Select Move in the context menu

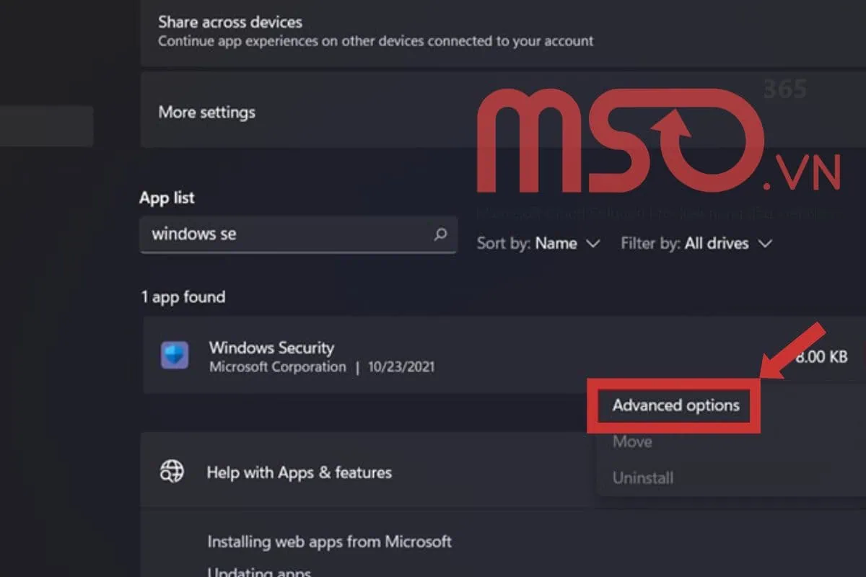coord(631,441)
